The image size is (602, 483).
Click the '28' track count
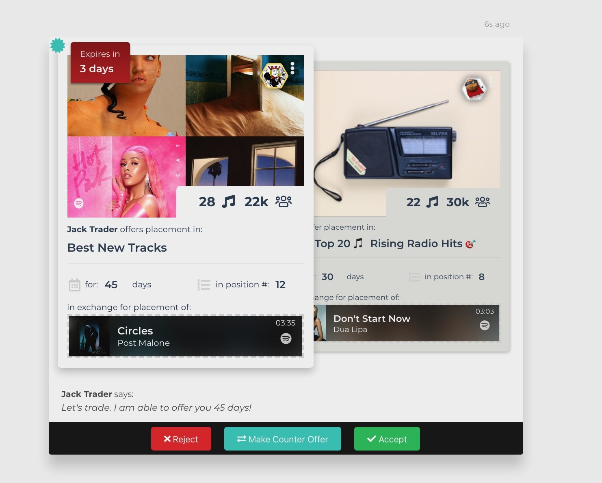(x=207, y=201)
